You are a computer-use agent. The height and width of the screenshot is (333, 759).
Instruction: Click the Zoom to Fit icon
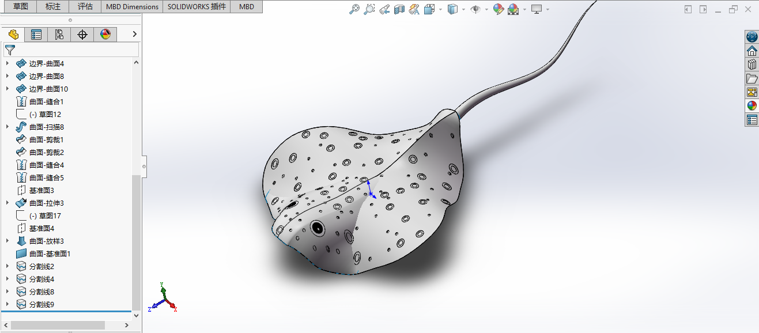click(355, 9)
